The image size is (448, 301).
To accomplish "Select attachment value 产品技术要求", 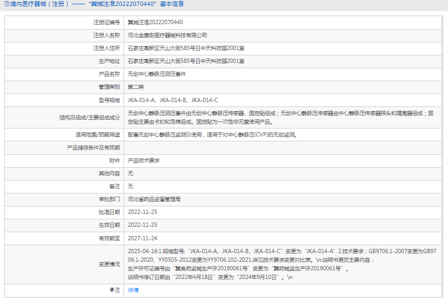I will [x=143, y=161].
